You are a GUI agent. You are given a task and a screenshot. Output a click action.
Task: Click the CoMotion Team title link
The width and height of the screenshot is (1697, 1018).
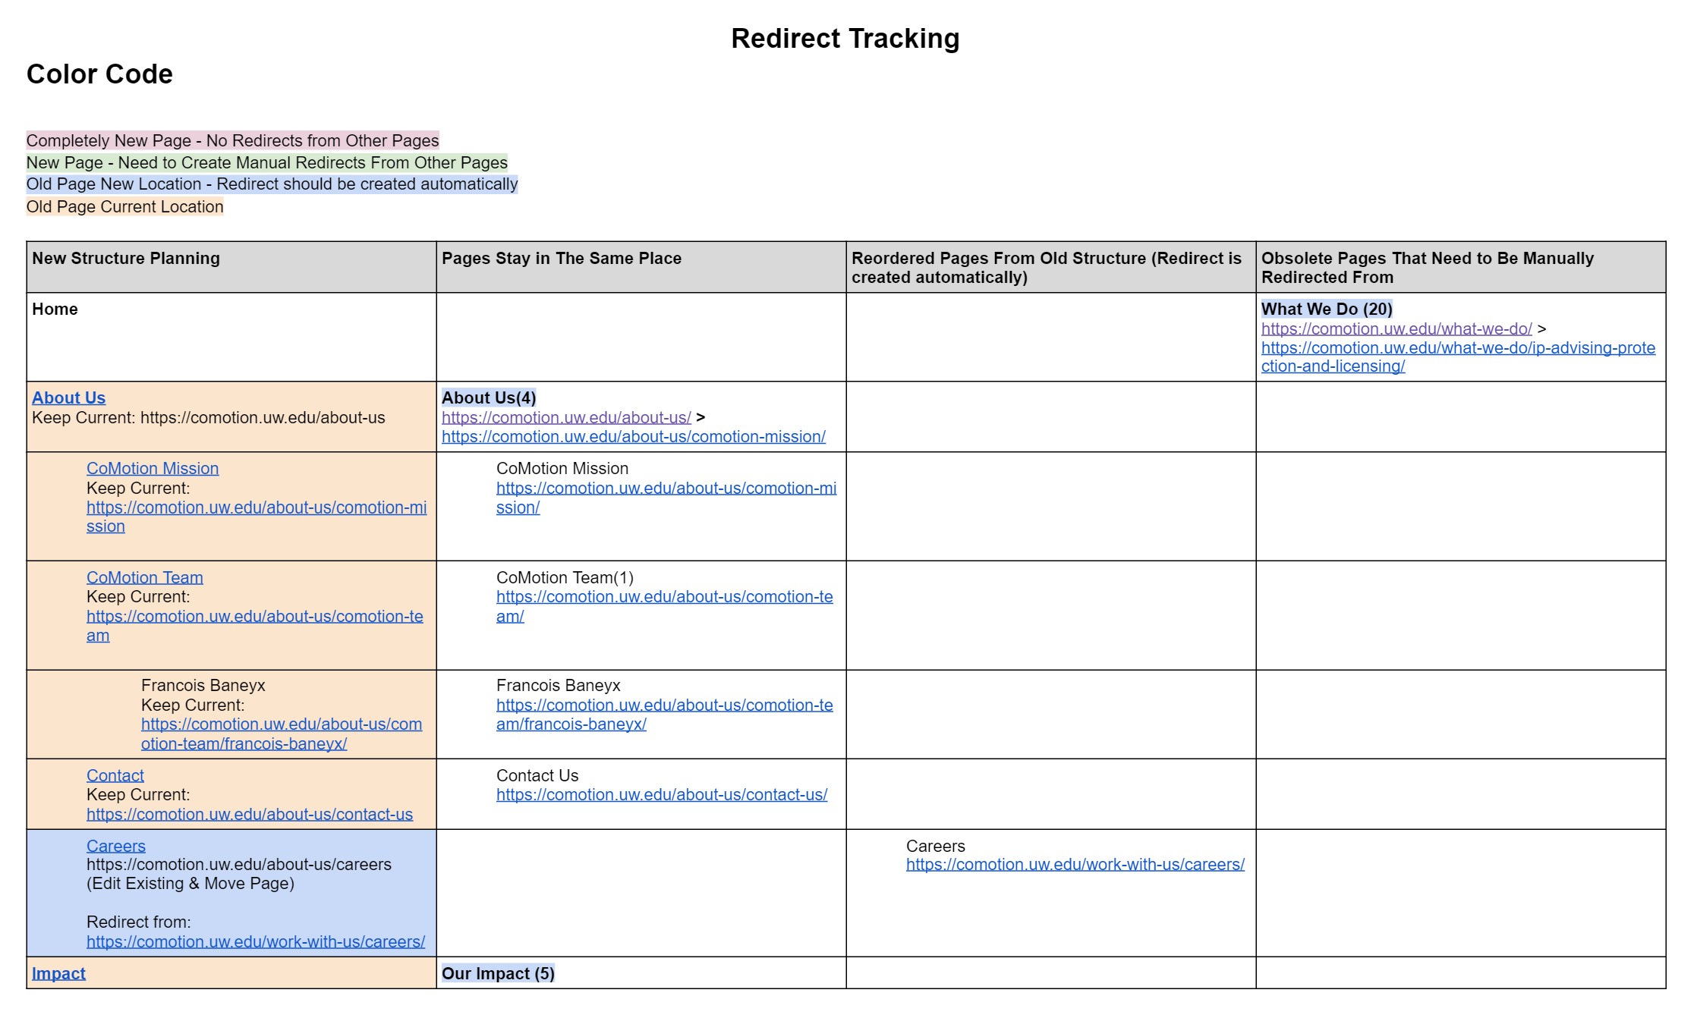(145, 577)
